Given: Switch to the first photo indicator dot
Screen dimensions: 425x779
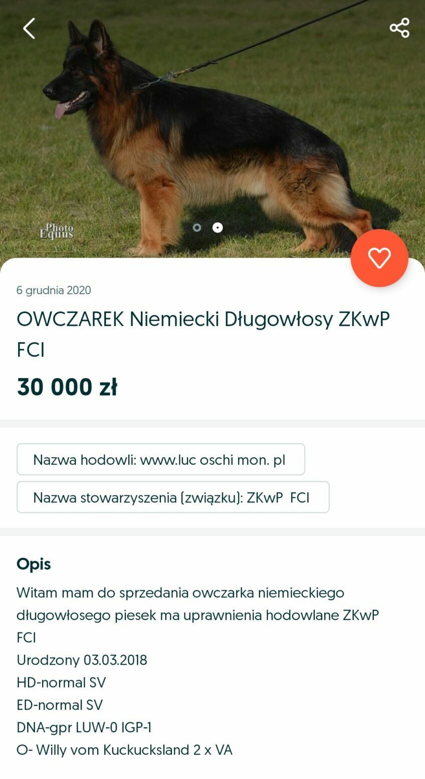Looking at the screenshot, I should point(197,227).
